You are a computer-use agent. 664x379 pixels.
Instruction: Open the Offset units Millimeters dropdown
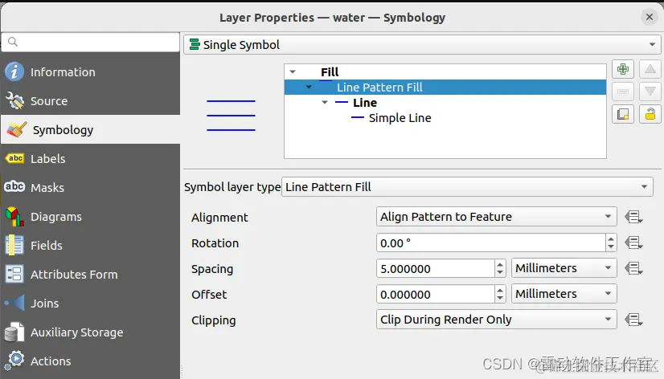point(564,294)
